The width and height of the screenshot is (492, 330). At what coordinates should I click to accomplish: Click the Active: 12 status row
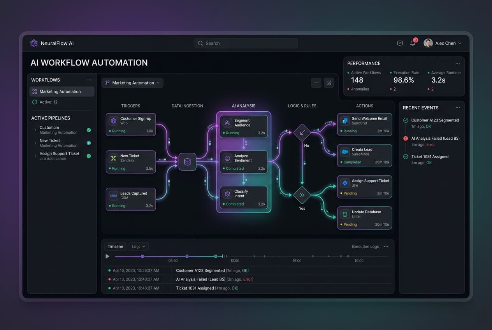[45, 102]
